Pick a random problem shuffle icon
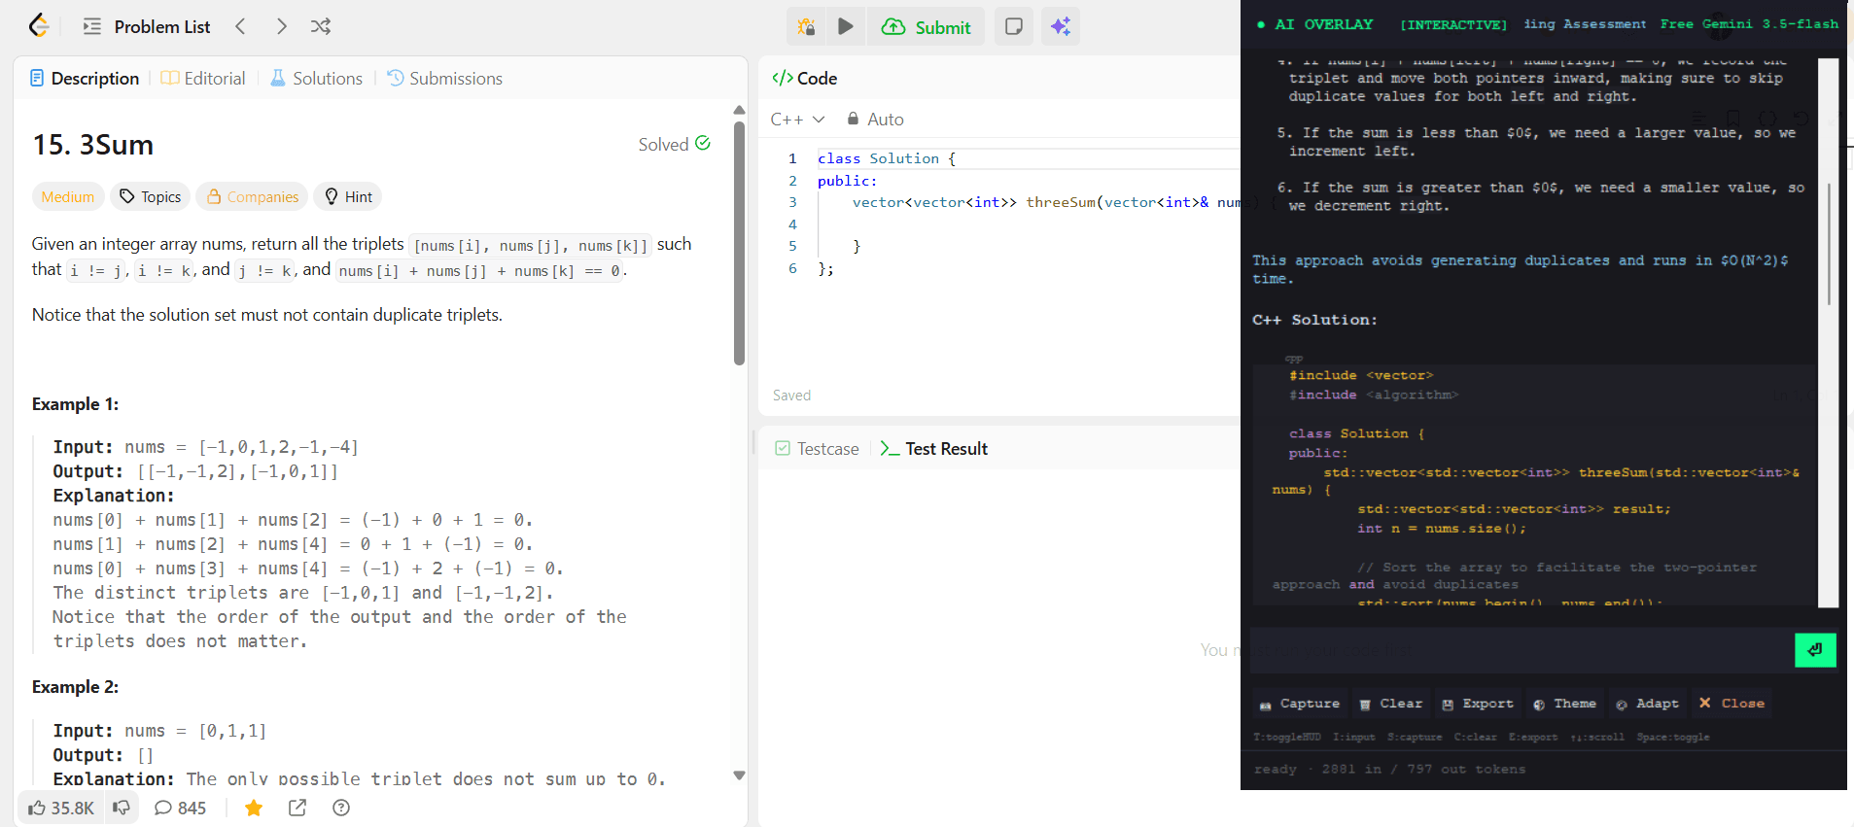This screenshot has width=1854, height=827. [x=321, y=26]
